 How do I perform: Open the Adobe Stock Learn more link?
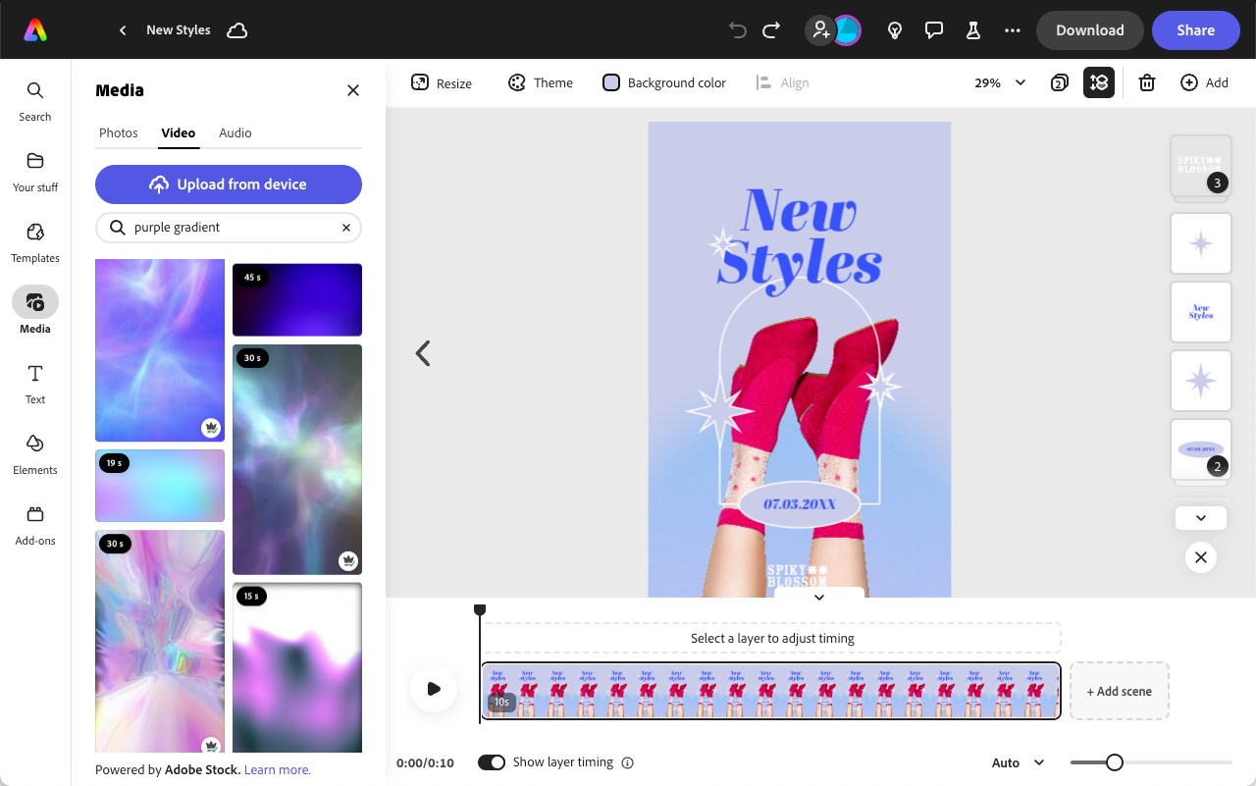click(x=277, y=769)
